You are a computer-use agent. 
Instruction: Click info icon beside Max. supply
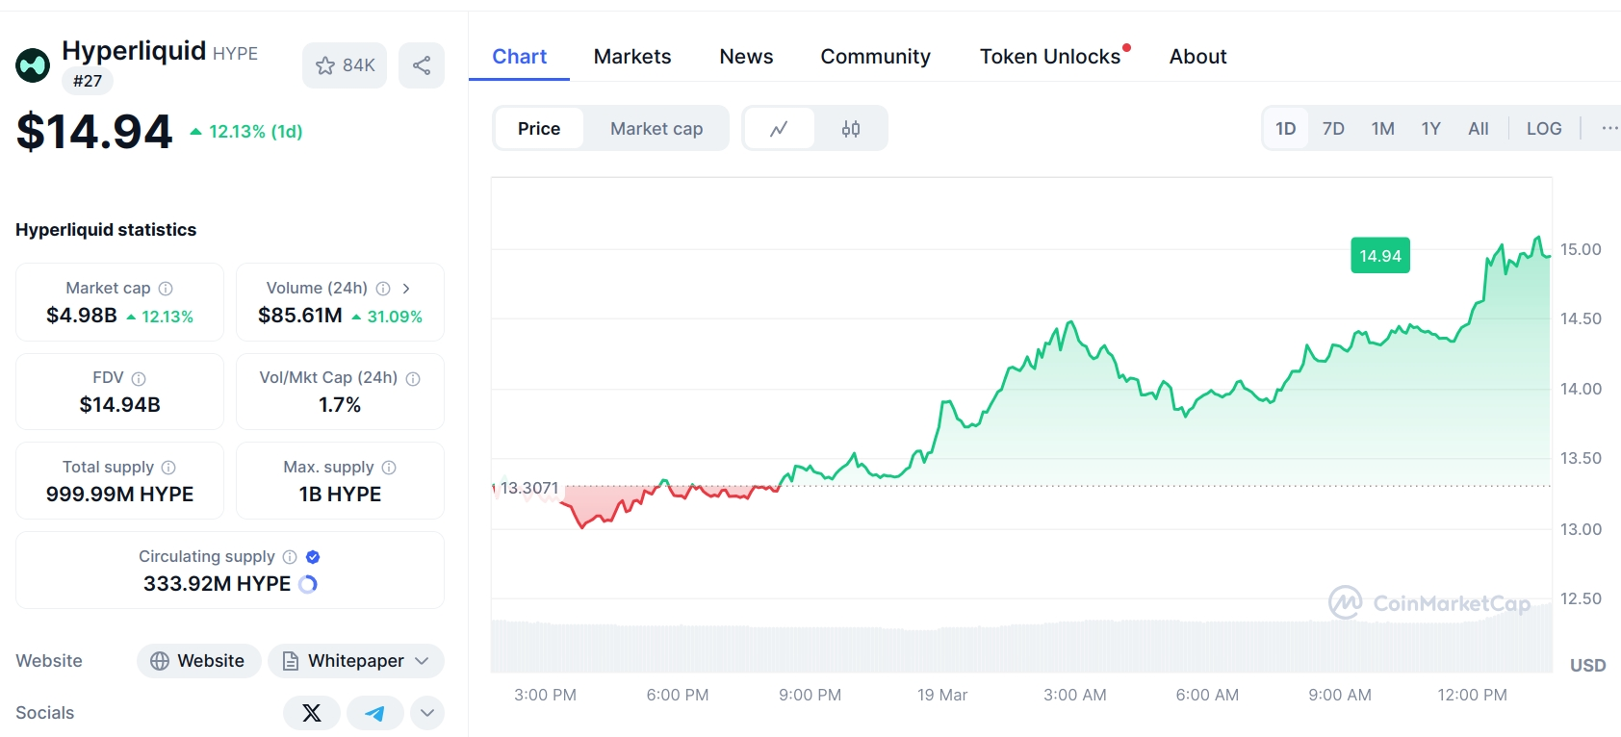(389, 468)
